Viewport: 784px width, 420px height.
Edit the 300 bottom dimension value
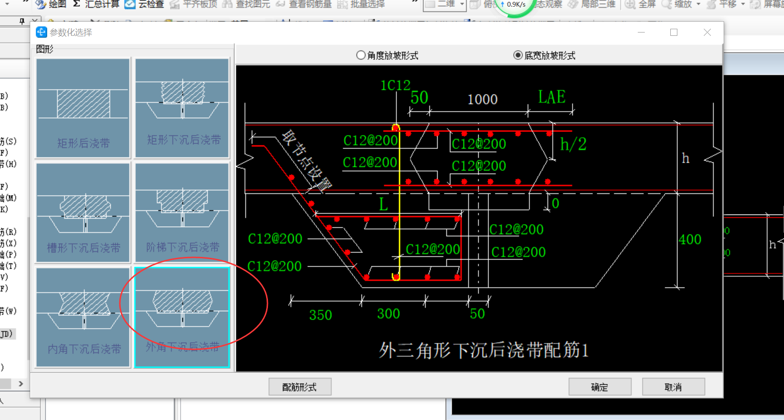pos(389,314)
